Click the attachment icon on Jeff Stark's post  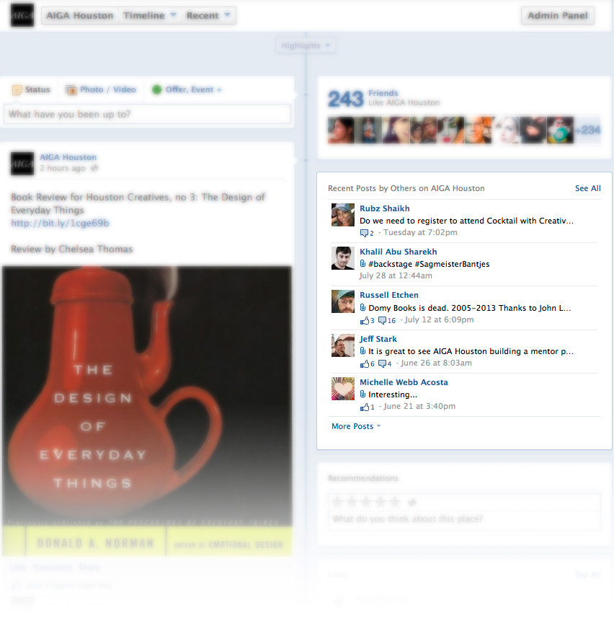(362, 350)
